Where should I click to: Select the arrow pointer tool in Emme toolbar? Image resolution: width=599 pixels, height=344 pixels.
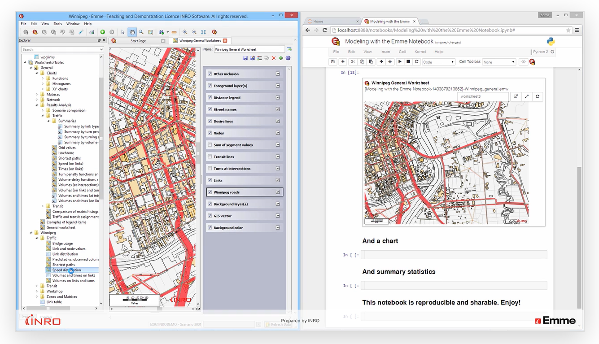123,32
